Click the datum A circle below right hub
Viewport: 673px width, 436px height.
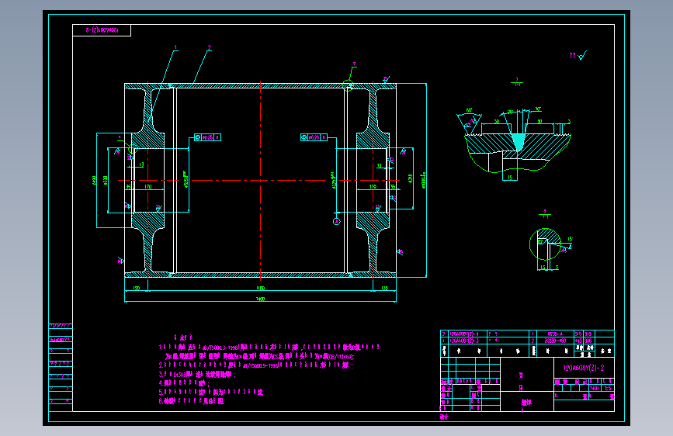coord(337,221)
